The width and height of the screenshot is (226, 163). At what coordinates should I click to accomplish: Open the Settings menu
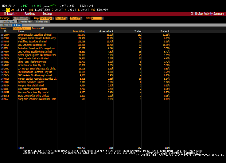[x=47, y=14]
